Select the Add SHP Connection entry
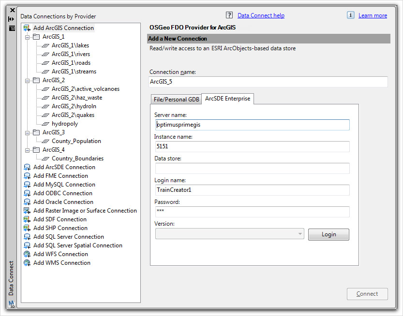Image resolution: width=403 pixels, height=316 pixels. [60, 228]
